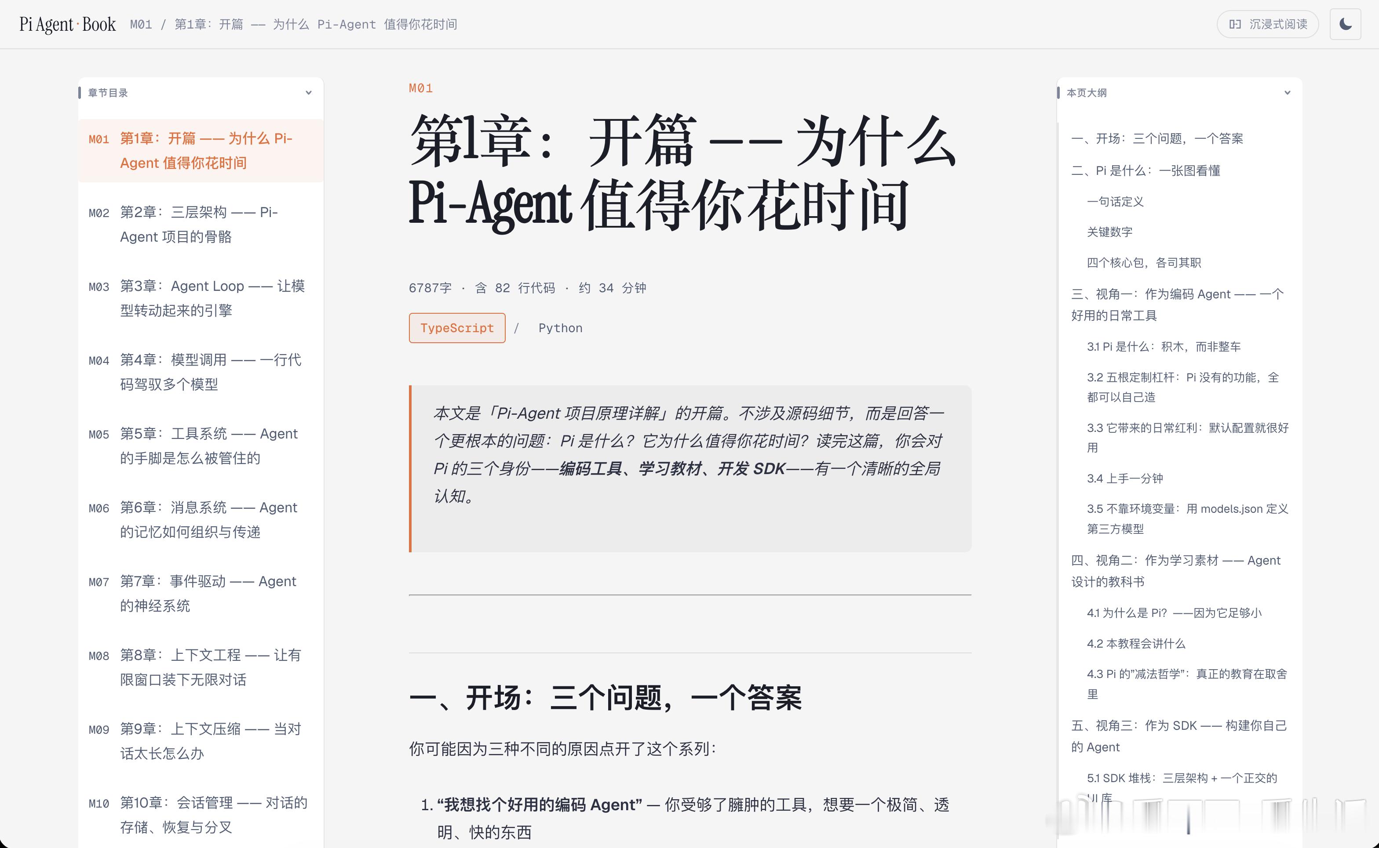Open M05 第5章 工具系统 chapter
Screen dimensions: 1379x848
click(201, 446)
